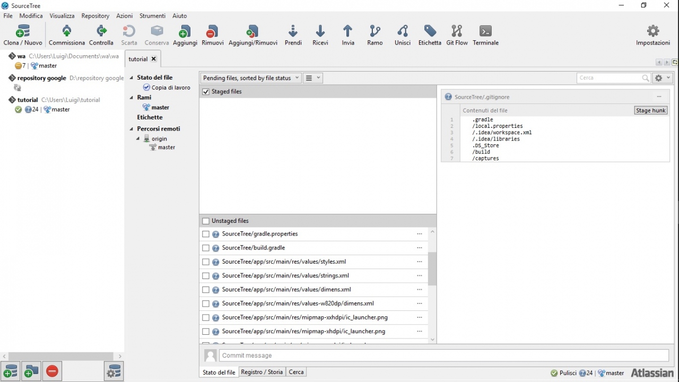679x382 pixels.
Task: Open options menu for .gitignore diff
Action: tap(659, 97)
